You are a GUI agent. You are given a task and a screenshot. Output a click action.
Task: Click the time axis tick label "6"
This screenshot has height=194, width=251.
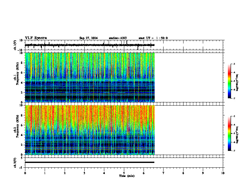144,173
